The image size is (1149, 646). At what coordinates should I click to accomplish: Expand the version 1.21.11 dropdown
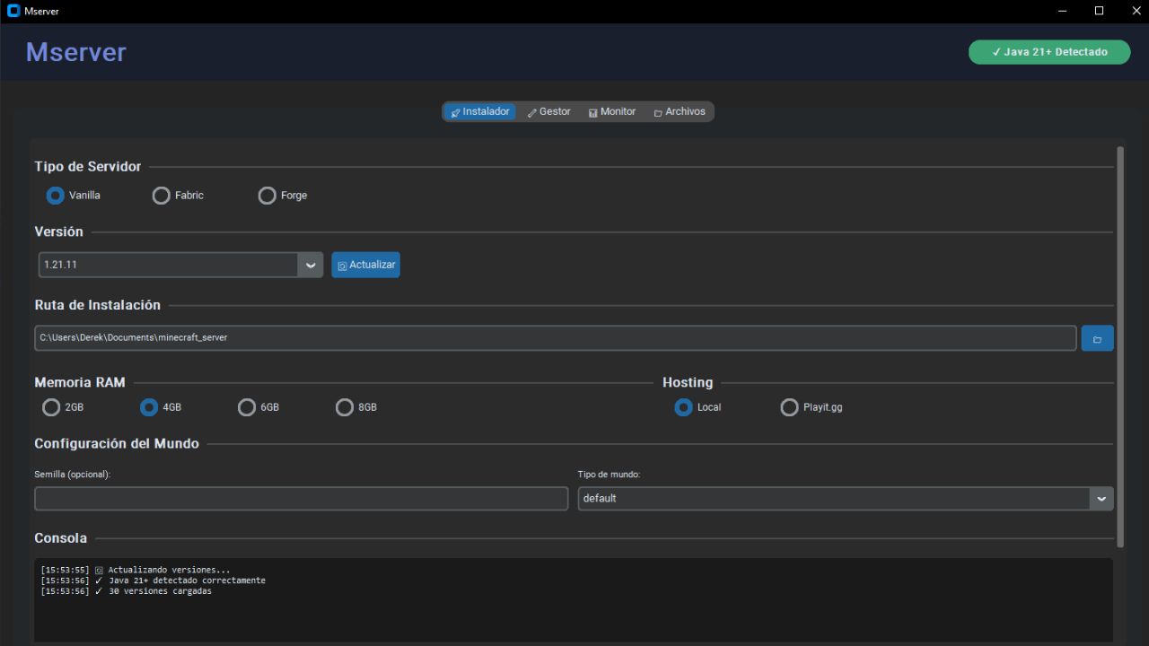point(311,265)
